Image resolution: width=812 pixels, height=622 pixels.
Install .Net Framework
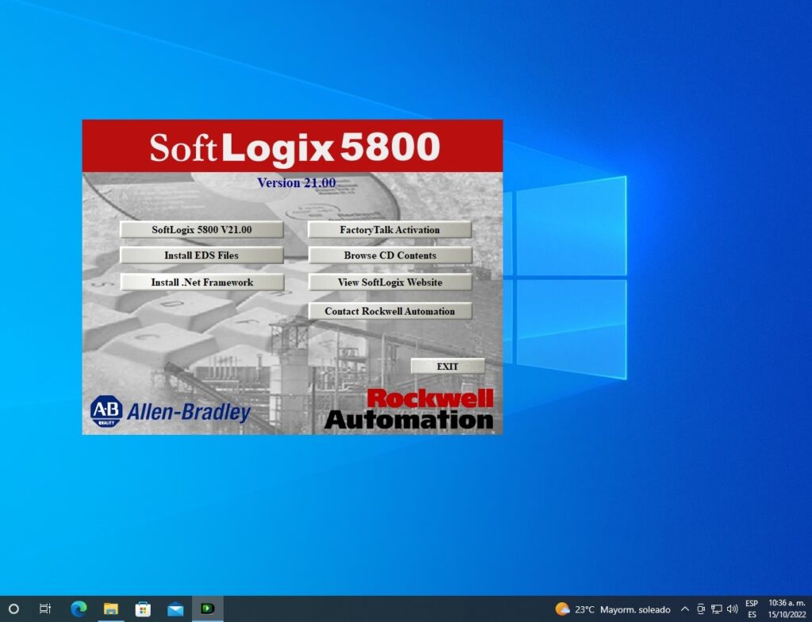pos(201,282)
